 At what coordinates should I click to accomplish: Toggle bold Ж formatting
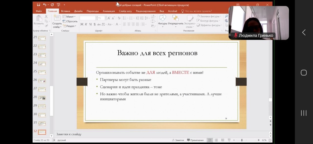coord(82,24)
